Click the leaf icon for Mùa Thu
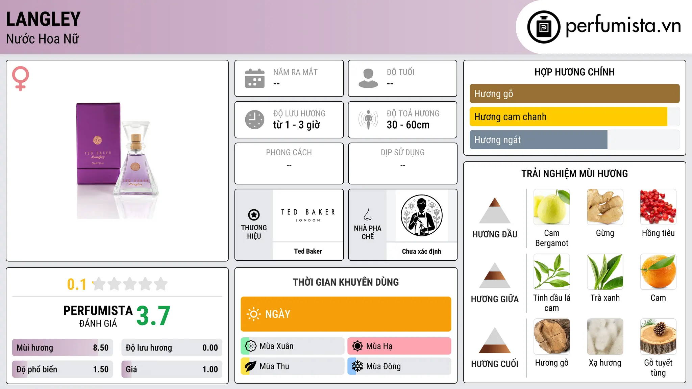 tap(251, 366)
